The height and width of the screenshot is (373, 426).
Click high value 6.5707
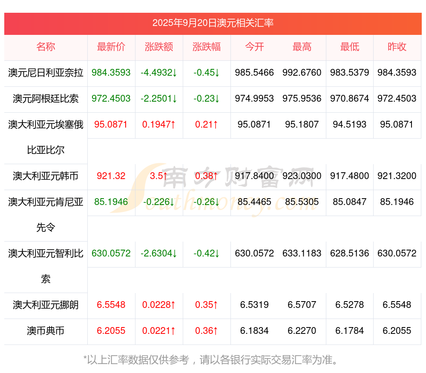tap(302, 305)
